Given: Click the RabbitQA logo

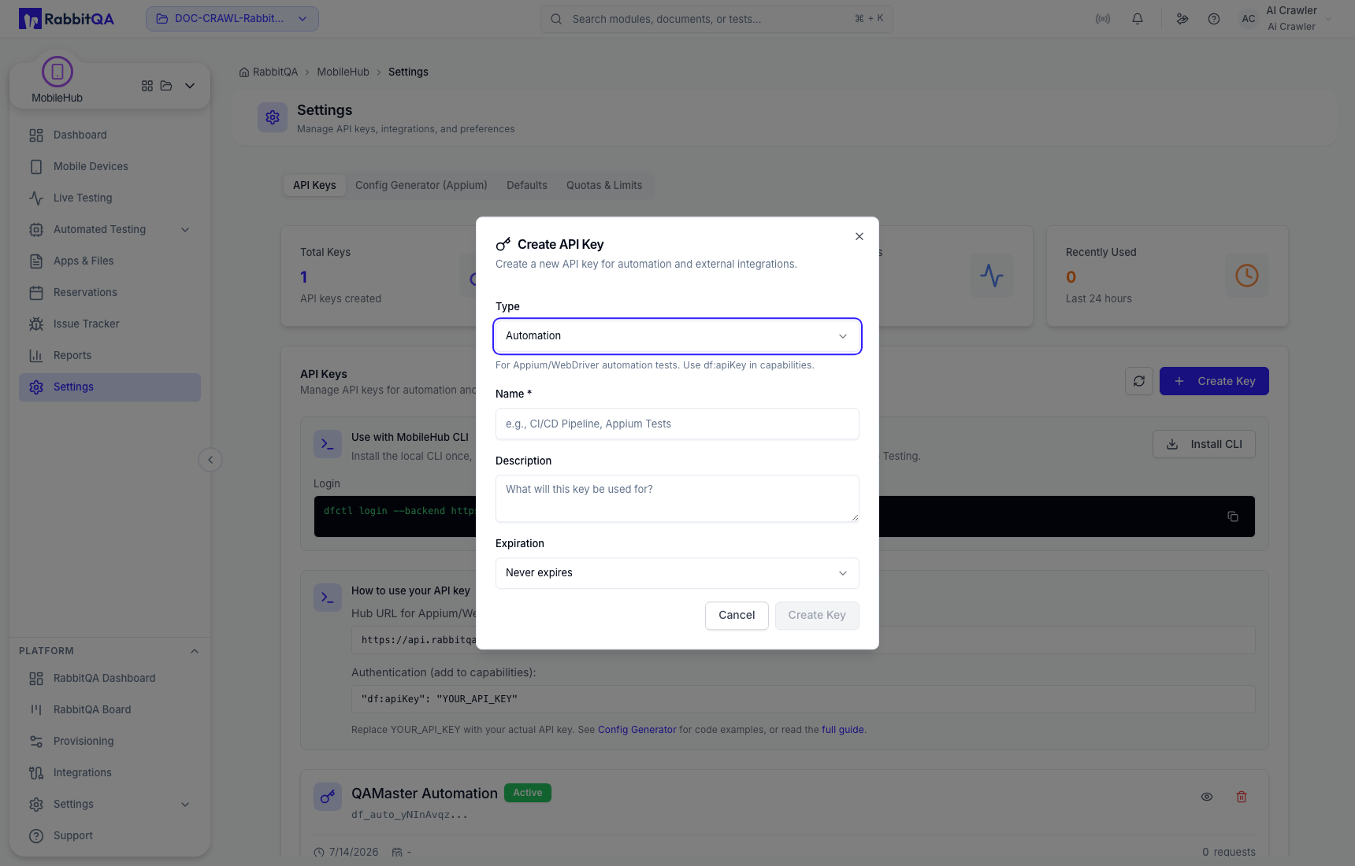Looking at the screenshot, I should [x=66, y=19].
